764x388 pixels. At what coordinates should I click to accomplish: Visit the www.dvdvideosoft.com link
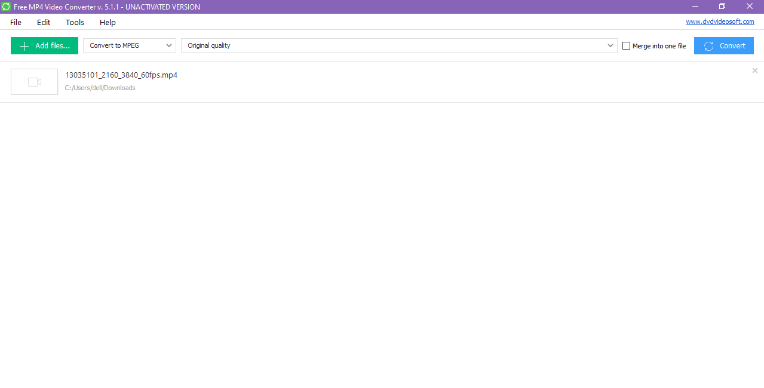(720, 21)
